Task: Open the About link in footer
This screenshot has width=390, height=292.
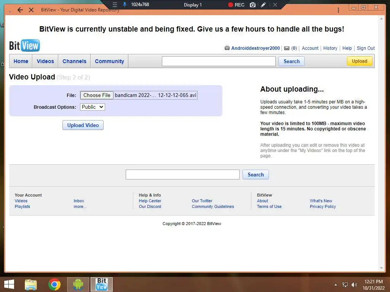Action: tap(262, 201)
